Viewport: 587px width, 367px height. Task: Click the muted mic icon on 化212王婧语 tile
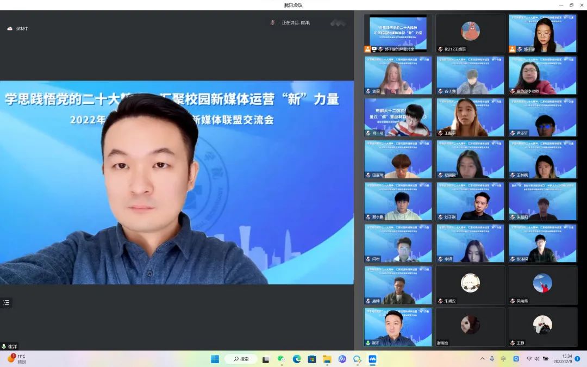click(440, 49)
